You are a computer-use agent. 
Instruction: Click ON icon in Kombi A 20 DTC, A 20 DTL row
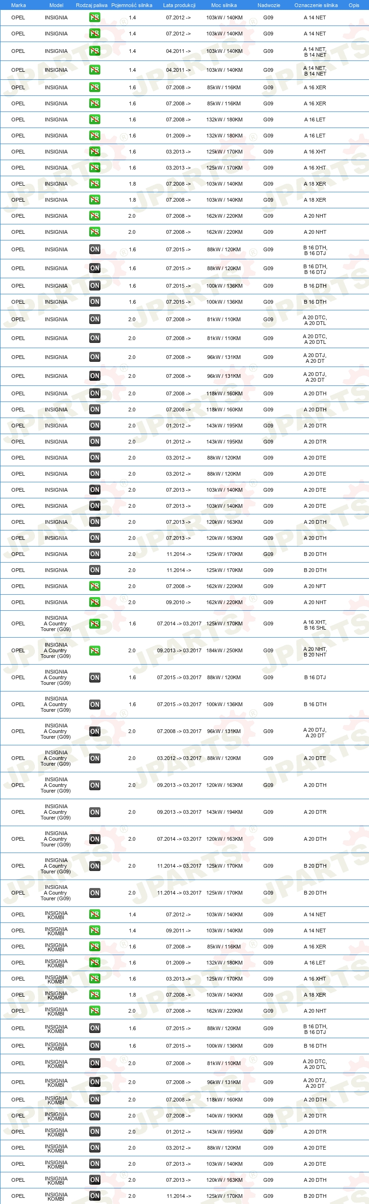click(94, 1063)
